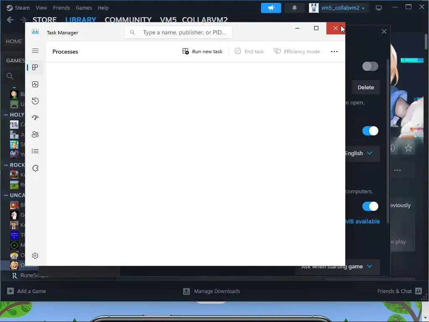Open Performance page icon in Task Manager
Screen dimensions: 429x322
[35, 84]
